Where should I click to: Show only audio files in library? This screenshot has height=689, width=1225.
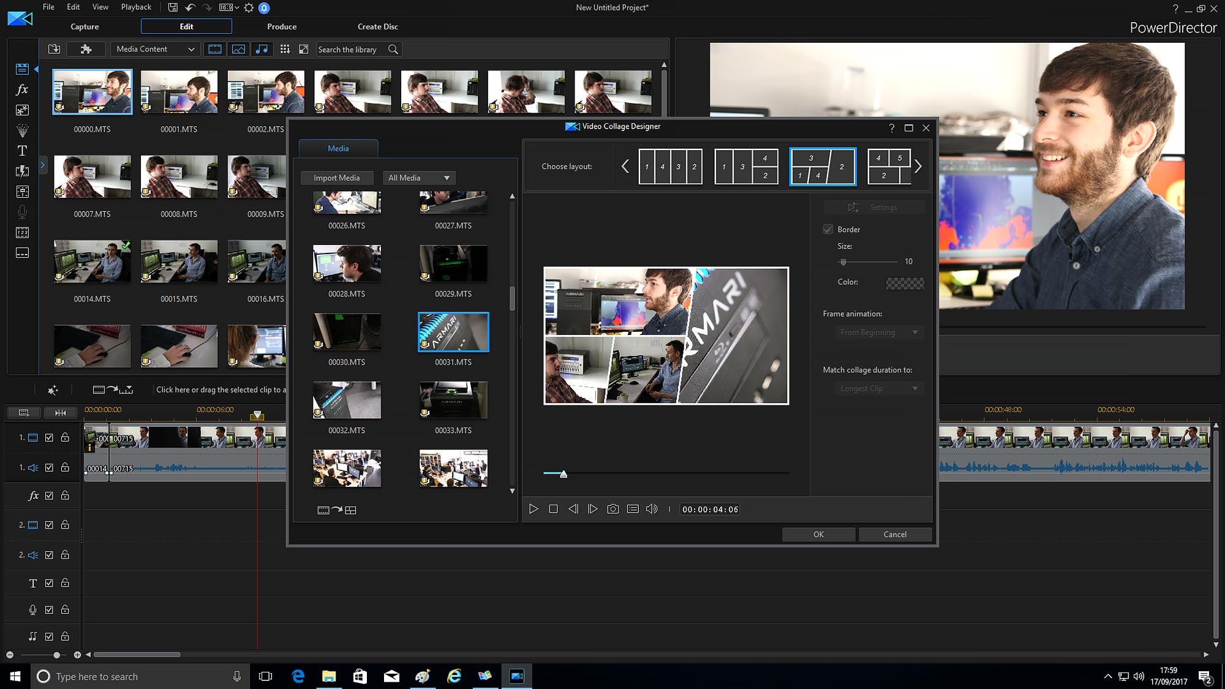click(262, 49)
